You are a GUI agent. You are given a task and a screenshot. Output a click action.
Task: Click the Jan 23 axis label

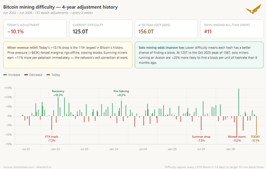(x=55, y=149)
